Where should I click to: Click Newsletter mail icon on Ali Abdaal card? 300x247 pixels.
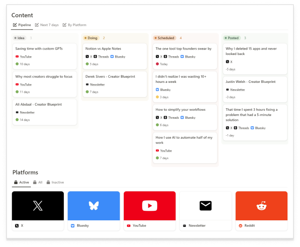point(17,112)
